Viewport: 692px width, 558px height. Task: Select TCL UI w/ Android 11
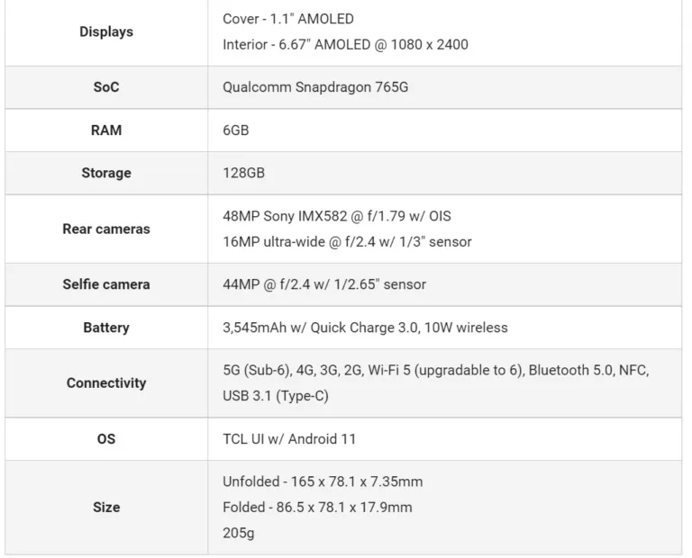click(x=289, y=439)
